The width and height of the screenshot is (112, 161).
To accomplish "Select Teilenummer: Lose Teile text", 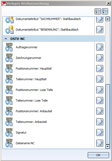I will pyautogui.click(x=32, y=100).
